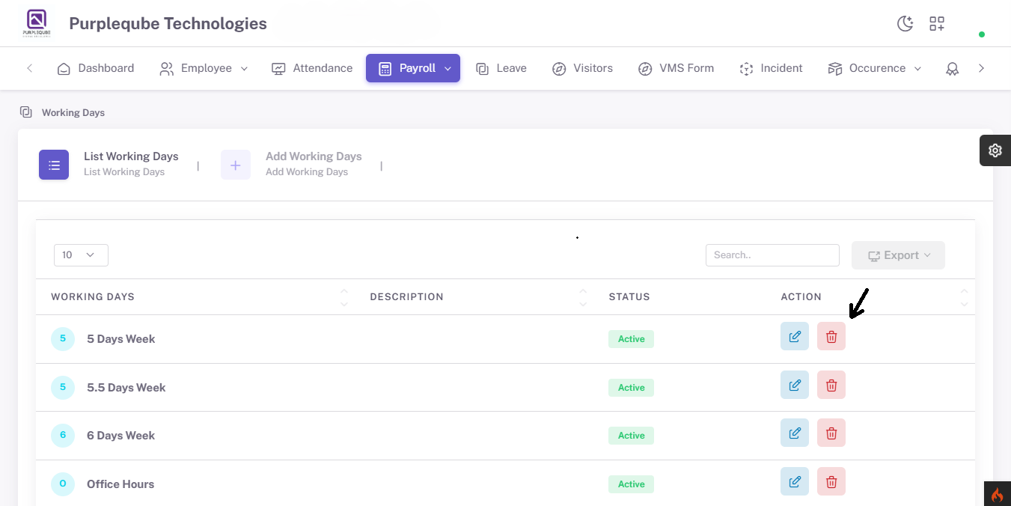The image size is (1011, 506).
Task: Click the Purpleqube logo
Action: tap(36, 23)
